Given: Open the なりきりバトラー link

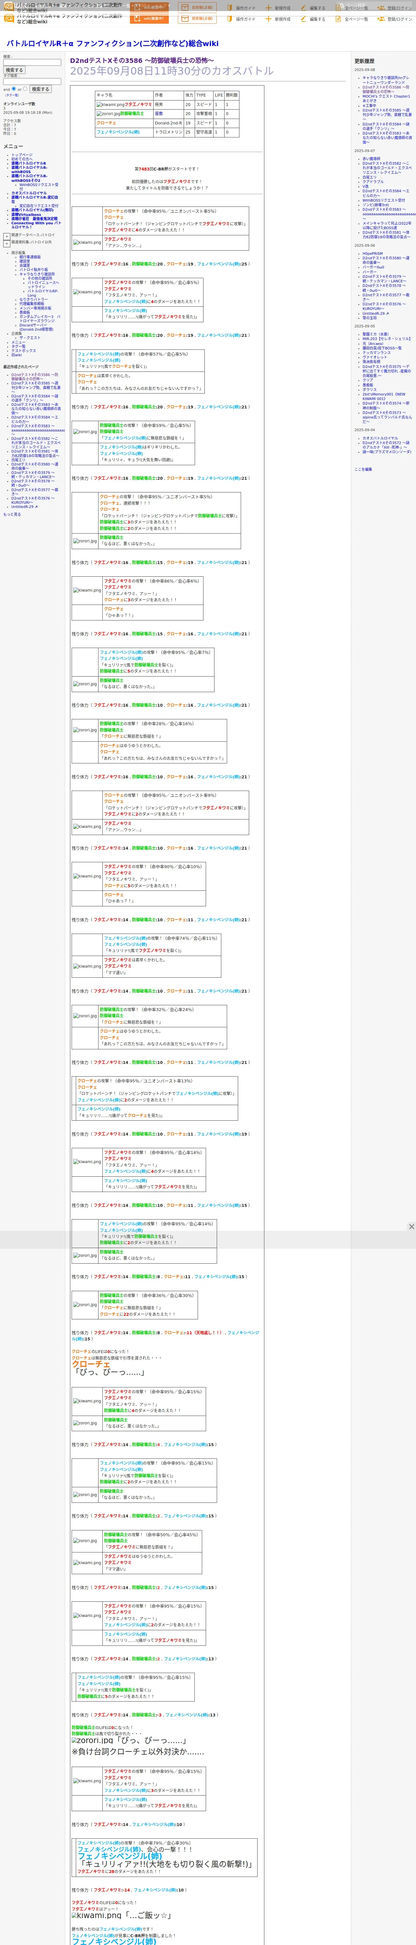Looking at the screenshot, I should point(33,300).
